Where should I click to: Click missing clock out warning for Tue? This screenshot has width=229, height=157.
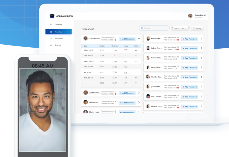[x=114, y=55]
